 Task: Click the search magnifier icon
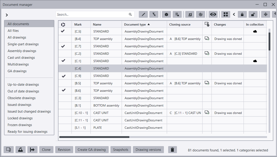tap(130, 15)
